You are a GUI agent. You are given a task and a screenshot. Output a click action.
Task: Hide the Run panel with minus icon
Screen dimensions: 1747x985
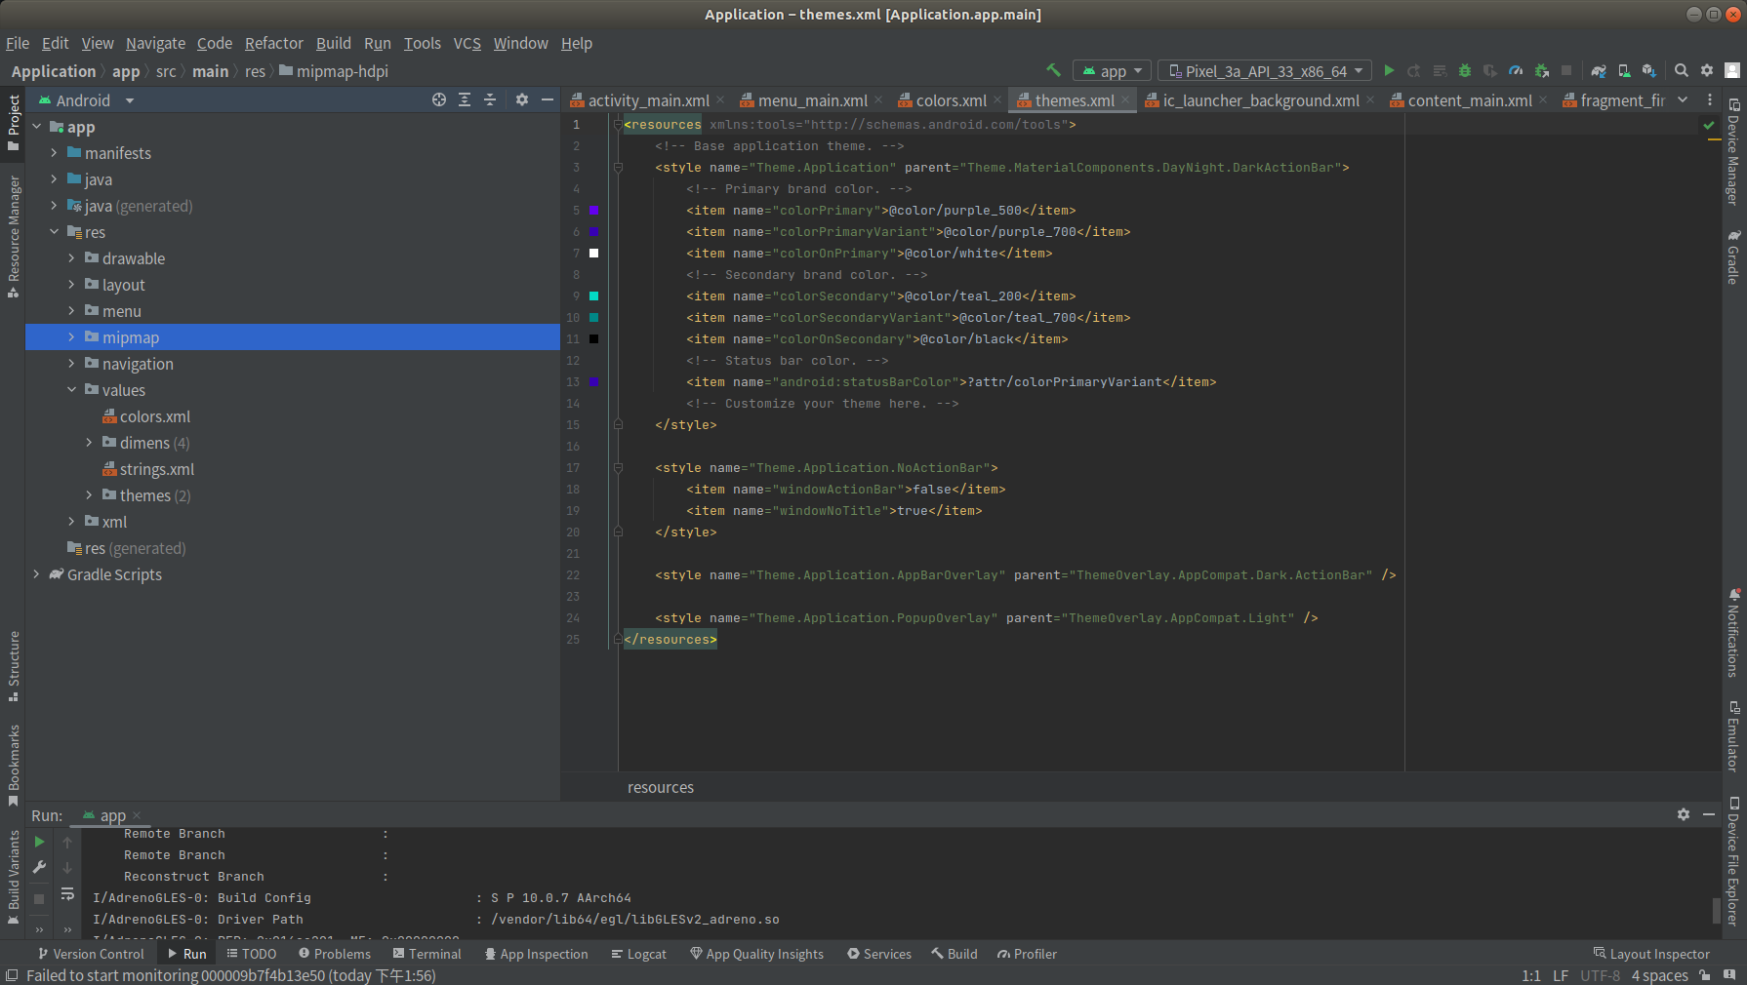[x=1709, y=813]
